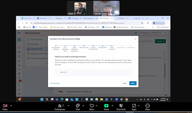Viewport: 192px width, 113px height.
Task: Click the Paste Pixel ID step marker
Action: point(102,46)
